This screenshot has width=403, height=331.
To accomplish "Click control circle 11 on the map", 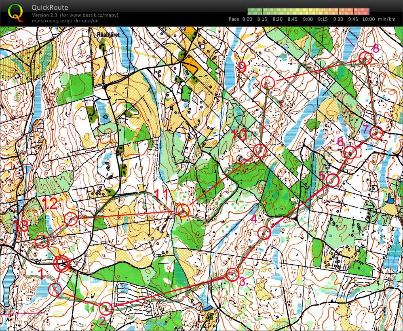I will 182,210.
